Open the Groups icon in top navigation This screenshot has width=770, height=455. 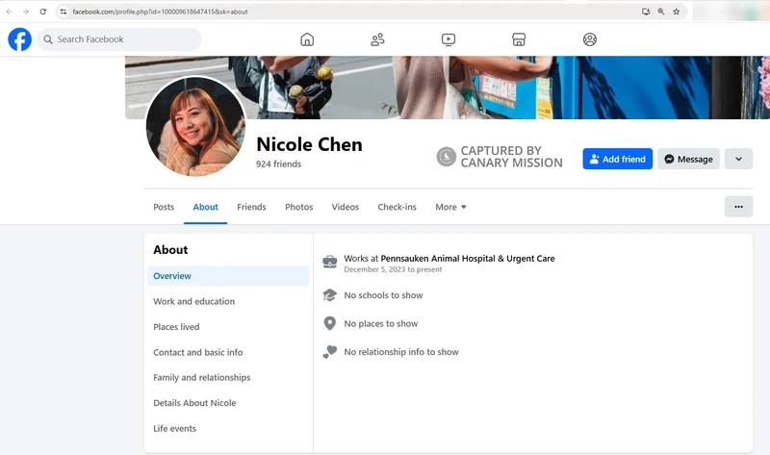590,39
